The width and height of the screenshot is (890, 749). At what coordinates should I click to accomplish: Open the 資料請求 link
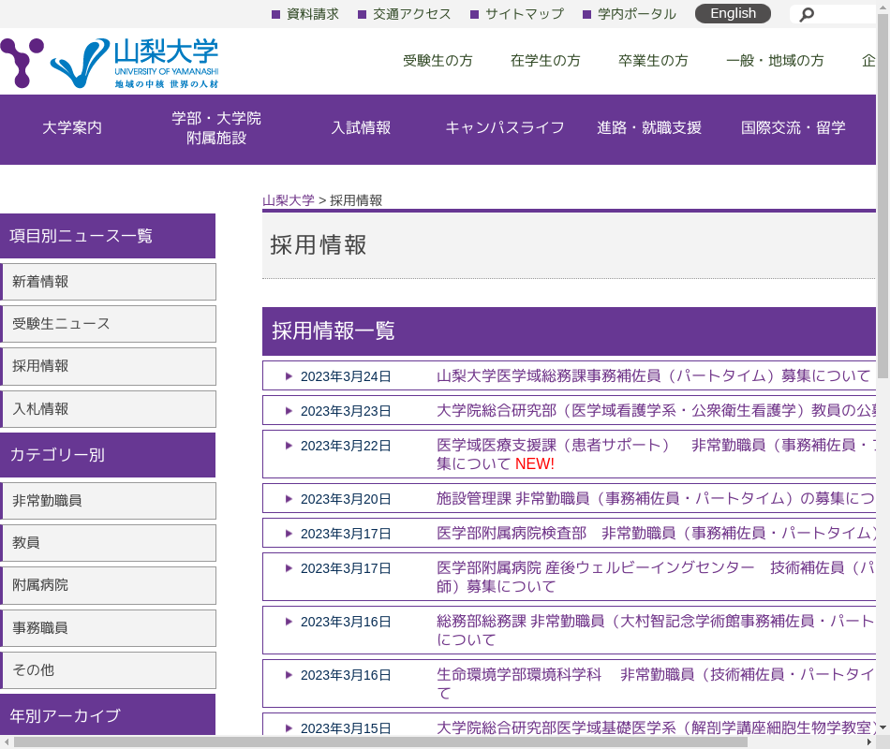click(312, 14)
